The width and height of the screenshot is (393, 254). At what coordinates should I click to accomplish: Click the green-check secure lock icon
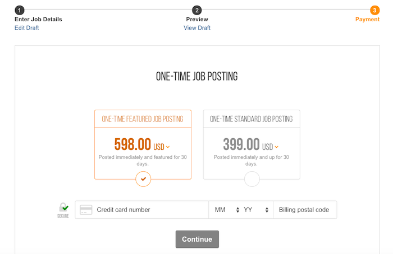click(63, 208)
